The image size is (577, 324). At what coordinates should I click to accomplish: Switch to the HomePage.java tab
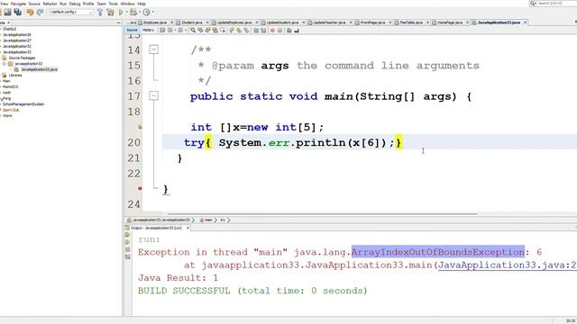coord(450,22)
